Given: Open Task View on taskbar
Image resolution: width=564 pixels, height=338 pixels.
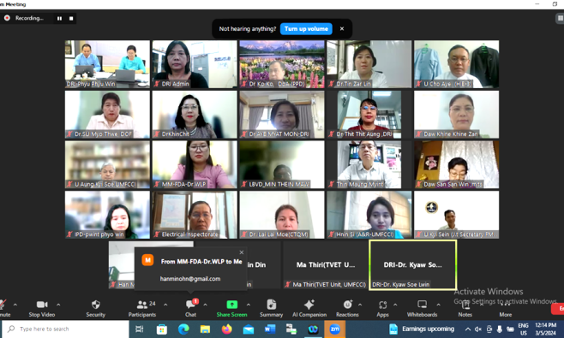Looking at the screenshot, I should 140,329.
